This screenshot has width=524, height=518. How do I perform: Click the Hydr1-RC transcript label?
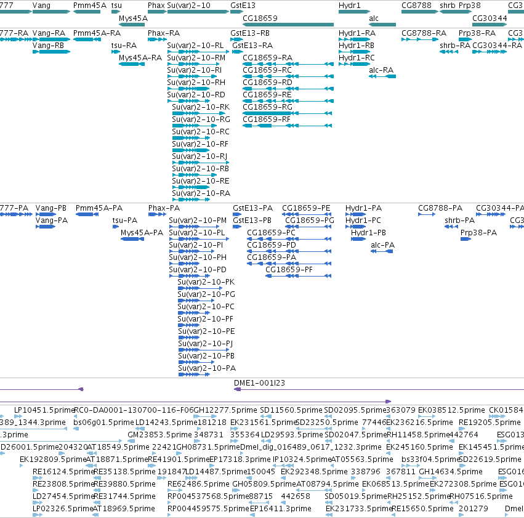tap(357, 58)
